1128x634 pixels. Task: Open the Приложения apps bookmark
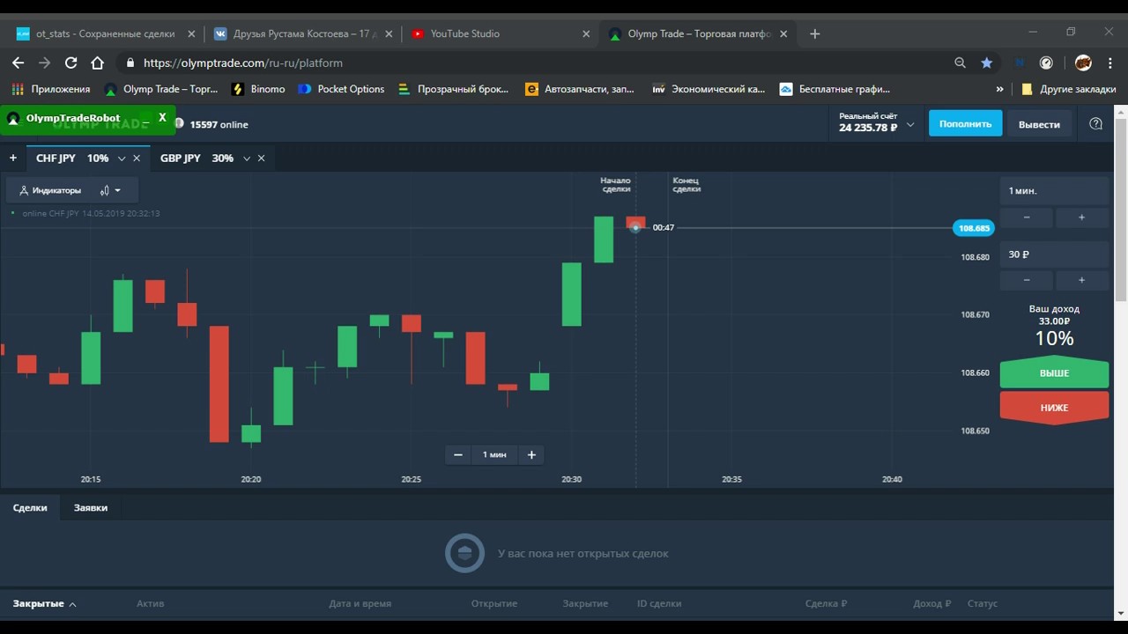(x=50, y=89)
